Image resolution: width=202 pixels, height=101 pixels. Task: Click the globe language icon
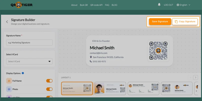pyautogui.click(x=178, y=5)
